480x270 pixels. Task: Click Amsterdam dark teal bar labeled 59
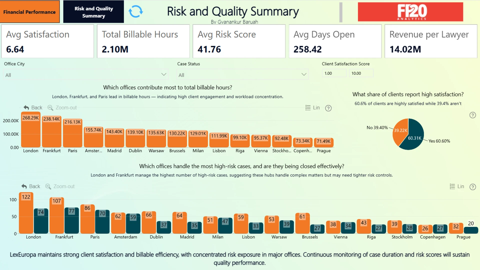tap(133, 224)
